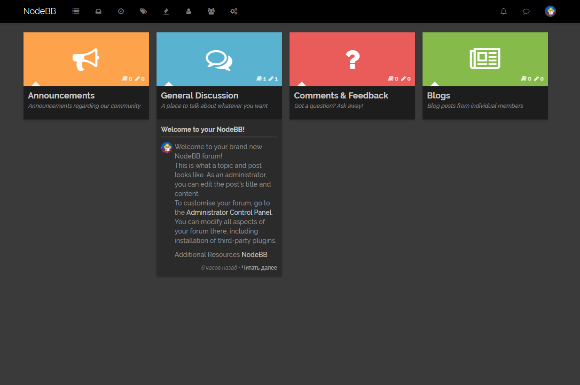Viewport: 580px width, 385px height.
Task: Click 'Got a question? Ask away!' description
Action: click(329, 106)
